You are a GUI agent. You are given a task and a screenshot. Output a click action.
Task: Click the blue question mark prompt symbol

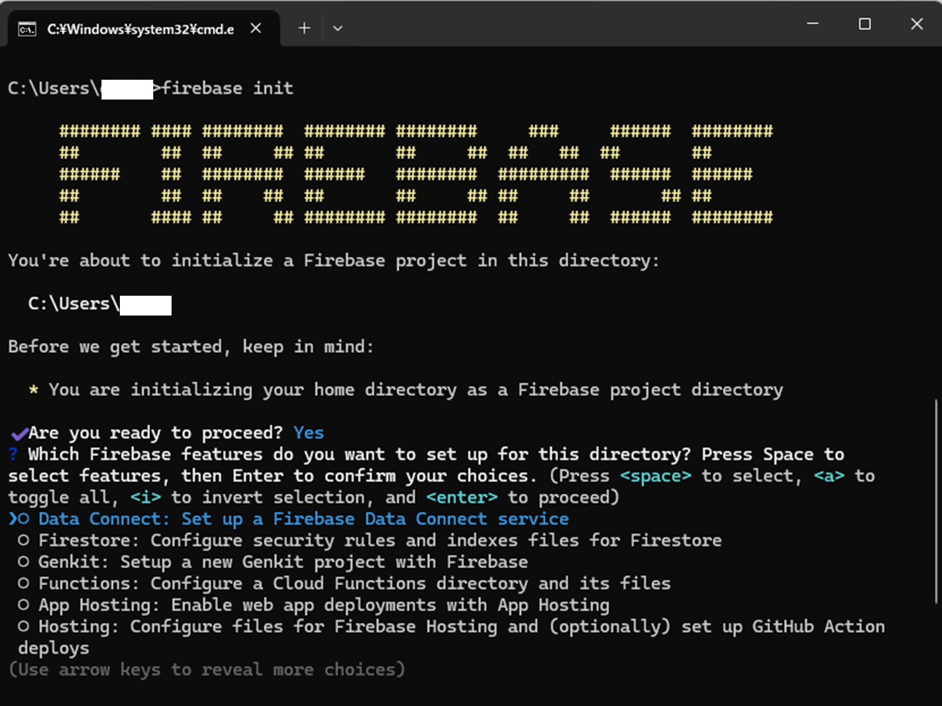[x=13, y=454]
